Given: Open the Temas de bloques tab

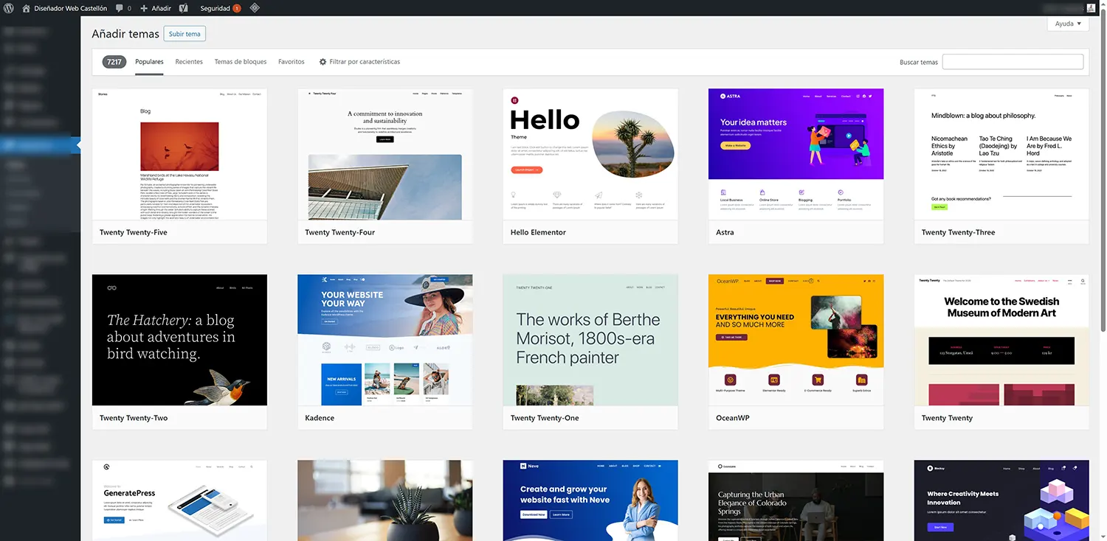Looking at the screenshot, I should coord(240,62).
